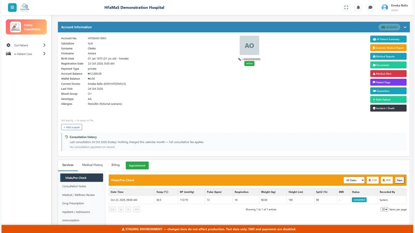Screen dimensions: 415x233
Task: Open AI Patient Summary
Action: pyautogui.click(x=388, y=39)
